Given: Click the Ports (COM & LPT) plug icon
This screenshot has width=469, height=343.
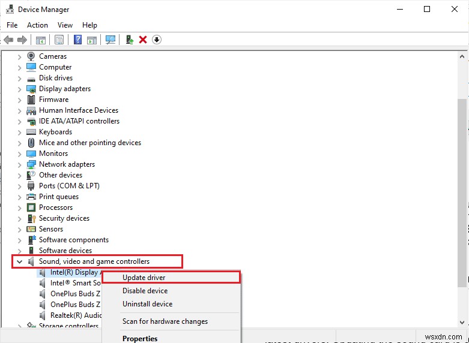Looking at the screenshot, I should [x=31, y=186].
